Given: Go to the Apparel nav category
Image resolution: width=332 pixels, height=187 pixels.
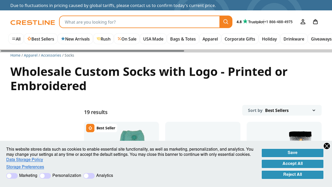Looking at the screenshot, I should (210, 39).
